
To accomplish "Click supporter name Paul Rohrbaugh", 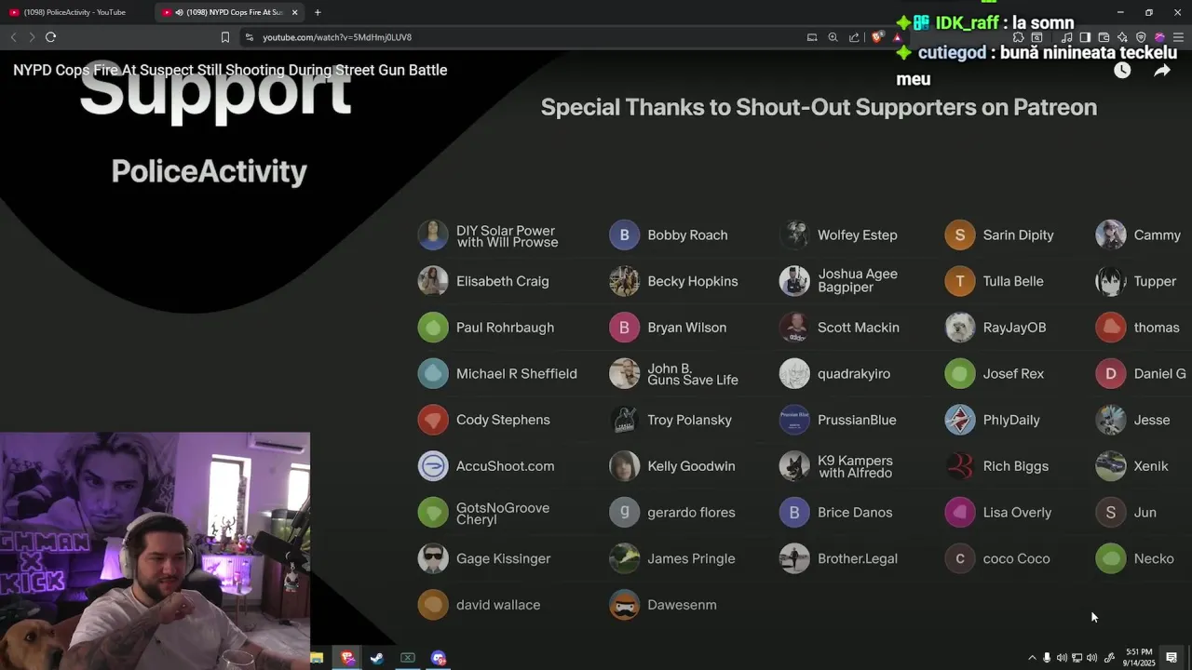I will [x=505, y=328].
